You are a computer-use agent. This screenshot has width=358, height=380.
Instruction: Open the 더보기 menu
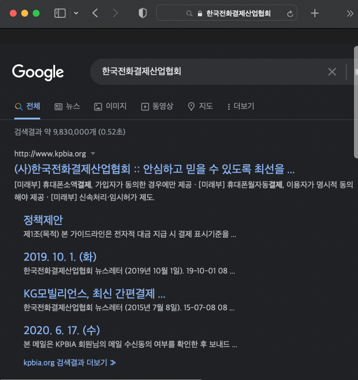[240, 106]
